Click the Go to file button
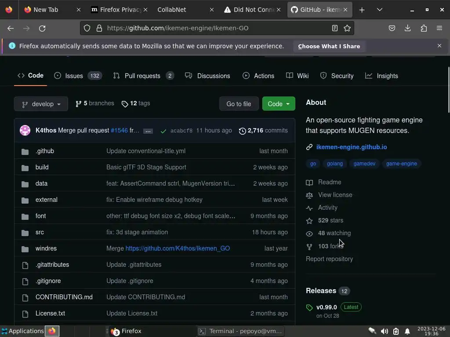This screenshot has height=337, width=450. pyautogui.click(x=239, y=104)
